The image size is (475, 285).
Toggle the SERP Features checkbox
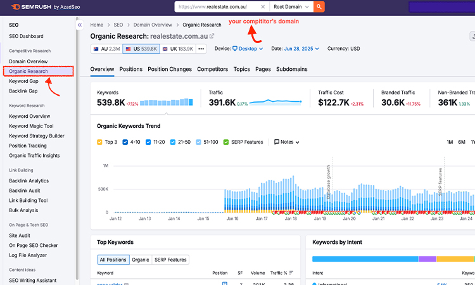pos(225,142)
